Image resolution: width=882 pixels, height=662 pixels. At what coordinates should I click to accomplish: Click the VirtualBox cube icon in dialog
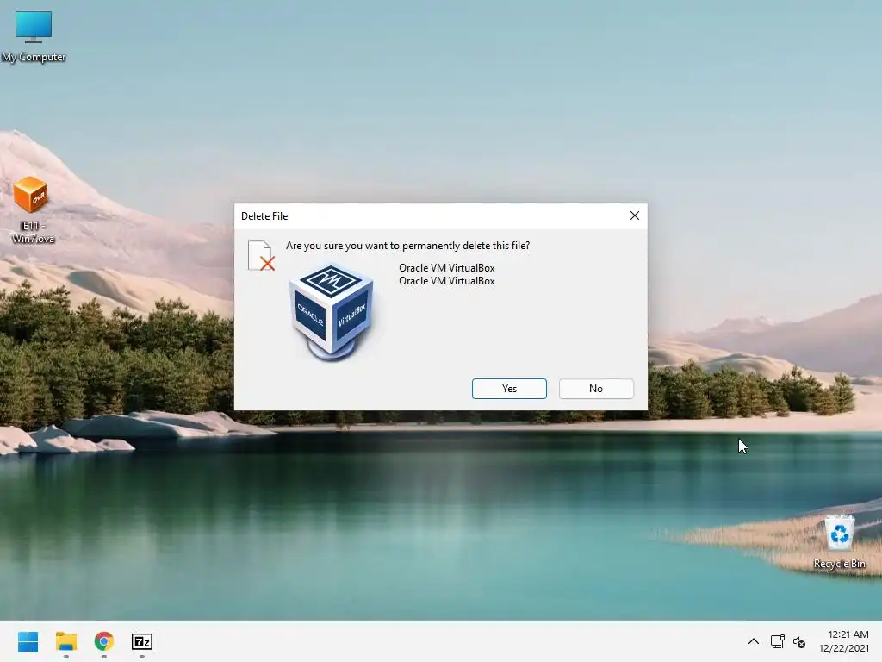[x=332, y=312]
